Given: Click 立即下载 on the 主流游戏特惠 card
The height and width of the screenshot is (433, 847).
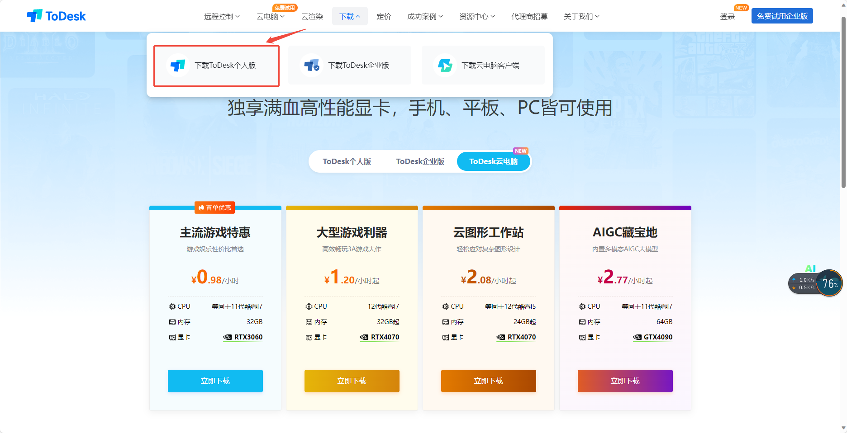Looking at the screenshot, I should 215,381.
